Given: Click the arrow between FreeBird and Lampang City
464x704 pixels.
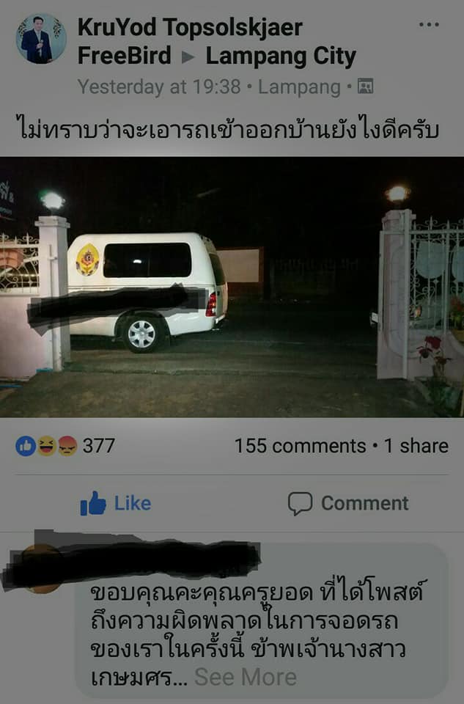Looking at the screenshot, I should 188,57.
